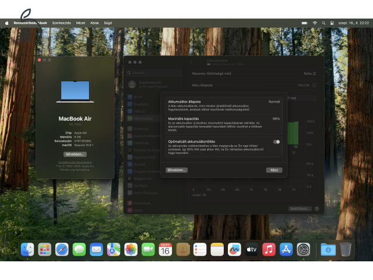Click the Maximális kapacitás 98% value
373x280 pixels.
point(276,119)
